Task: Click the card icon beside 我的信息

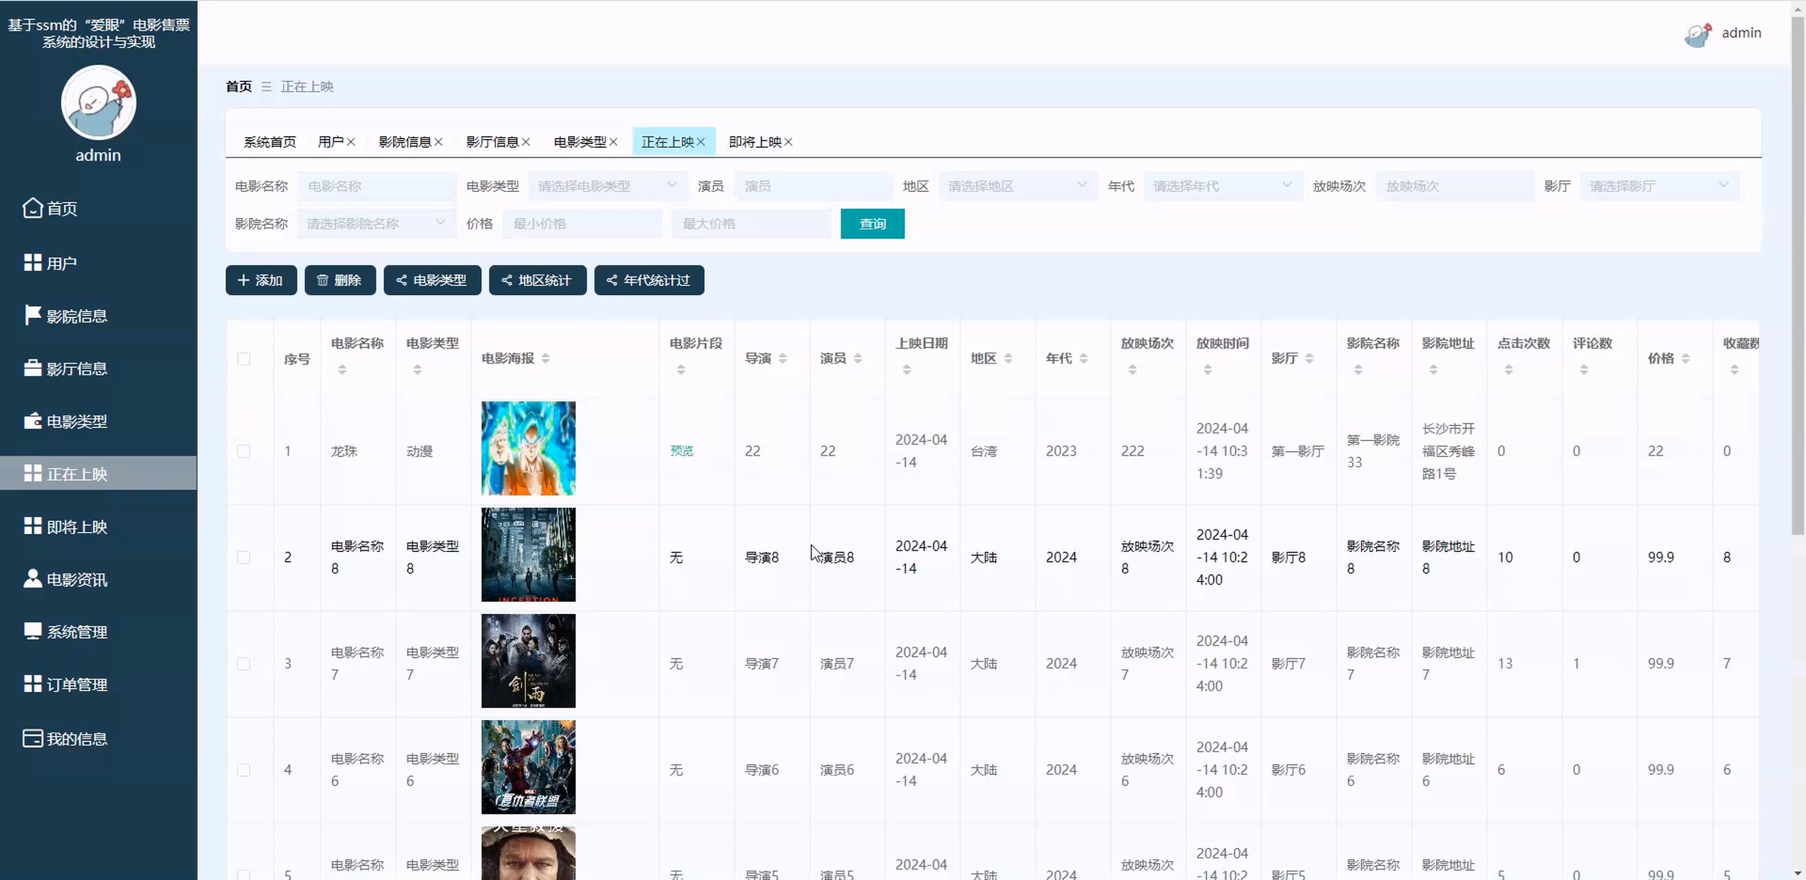Action: tap(32, 738)
